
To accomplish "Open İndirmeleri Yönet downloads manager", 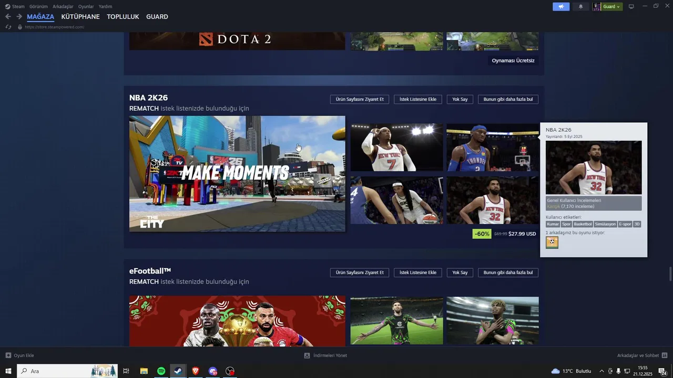I will tap(325, 355).
